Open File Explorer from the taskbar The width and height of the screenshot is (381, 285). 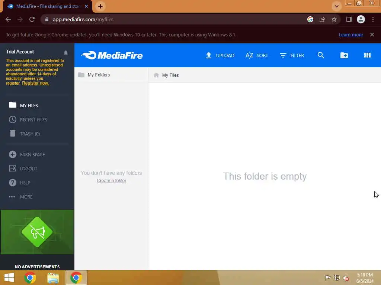[53, 278]
